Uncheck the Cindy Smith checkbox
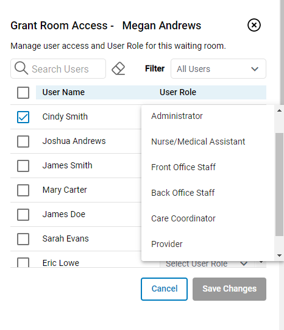The width and height of the screenshot is (284, 330). tap(23, 117)
